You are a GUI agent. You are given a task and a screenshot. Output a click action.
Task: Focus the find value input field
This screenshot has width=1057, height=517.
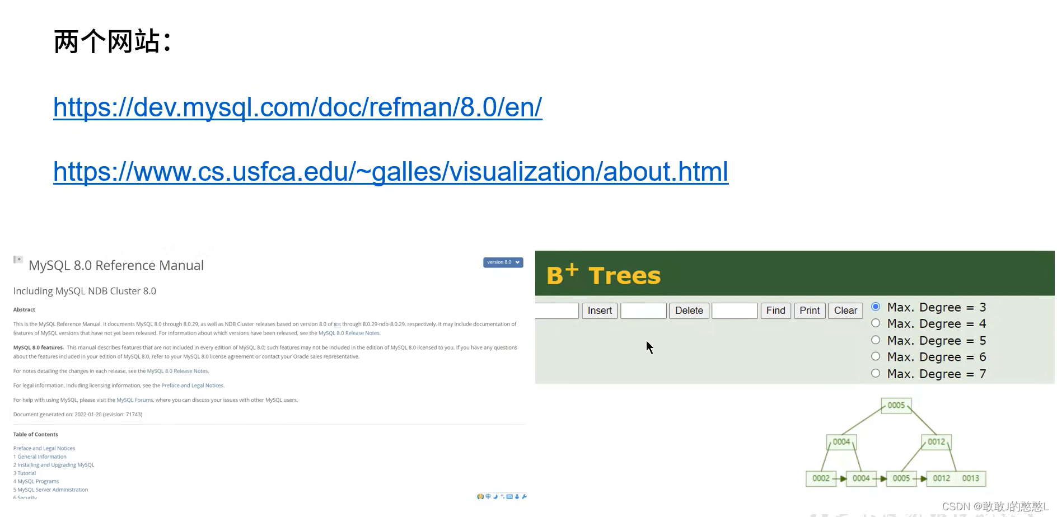point(735,311)
